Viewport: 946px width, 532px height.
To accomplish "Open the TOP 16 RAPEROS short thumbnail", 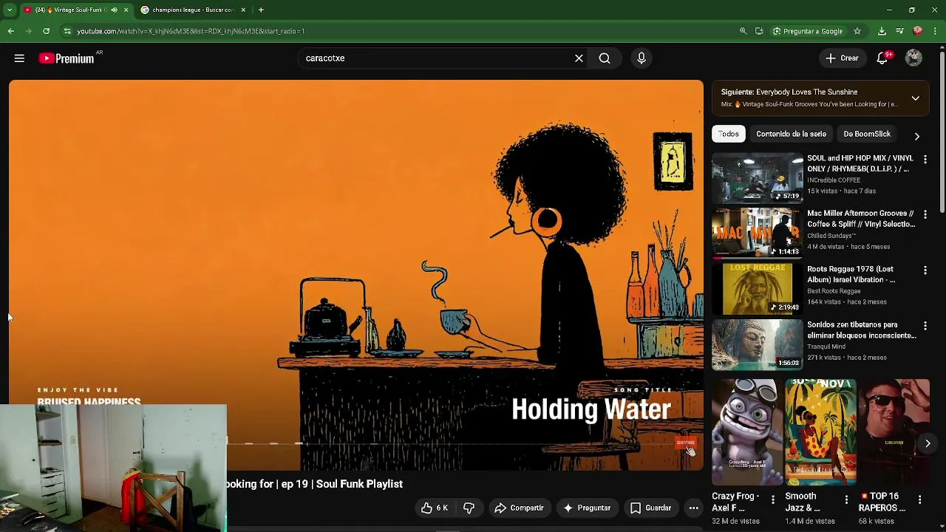I will pos(894,432).
